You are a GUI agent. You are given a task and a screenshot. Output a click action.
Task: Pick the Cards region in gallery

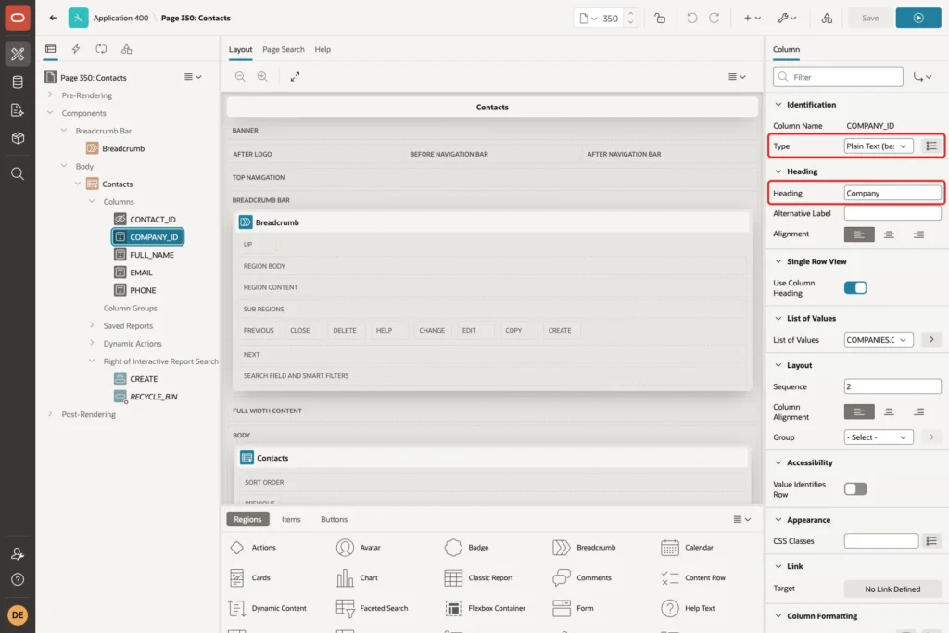point(249,578)
